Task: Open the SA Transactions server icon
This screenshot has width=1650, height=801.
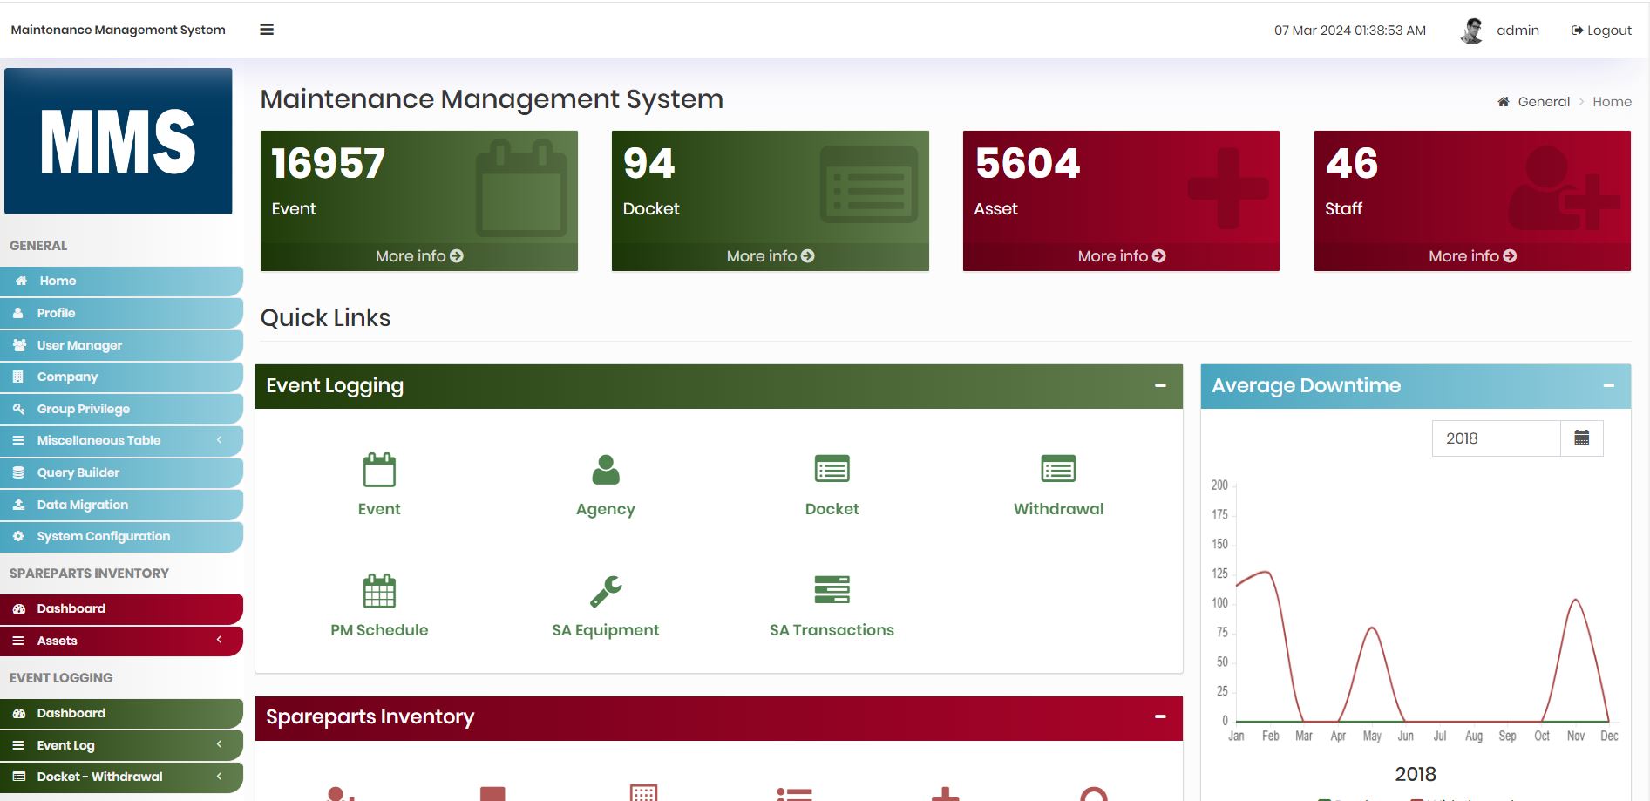Action: tap(832, 590)
